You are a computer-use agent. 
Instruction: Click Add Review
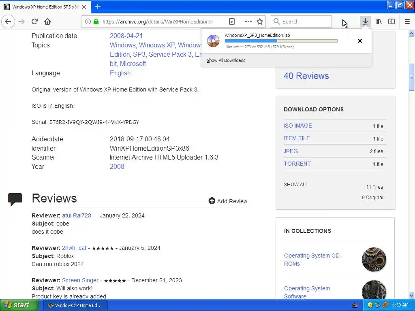point(228,201)
